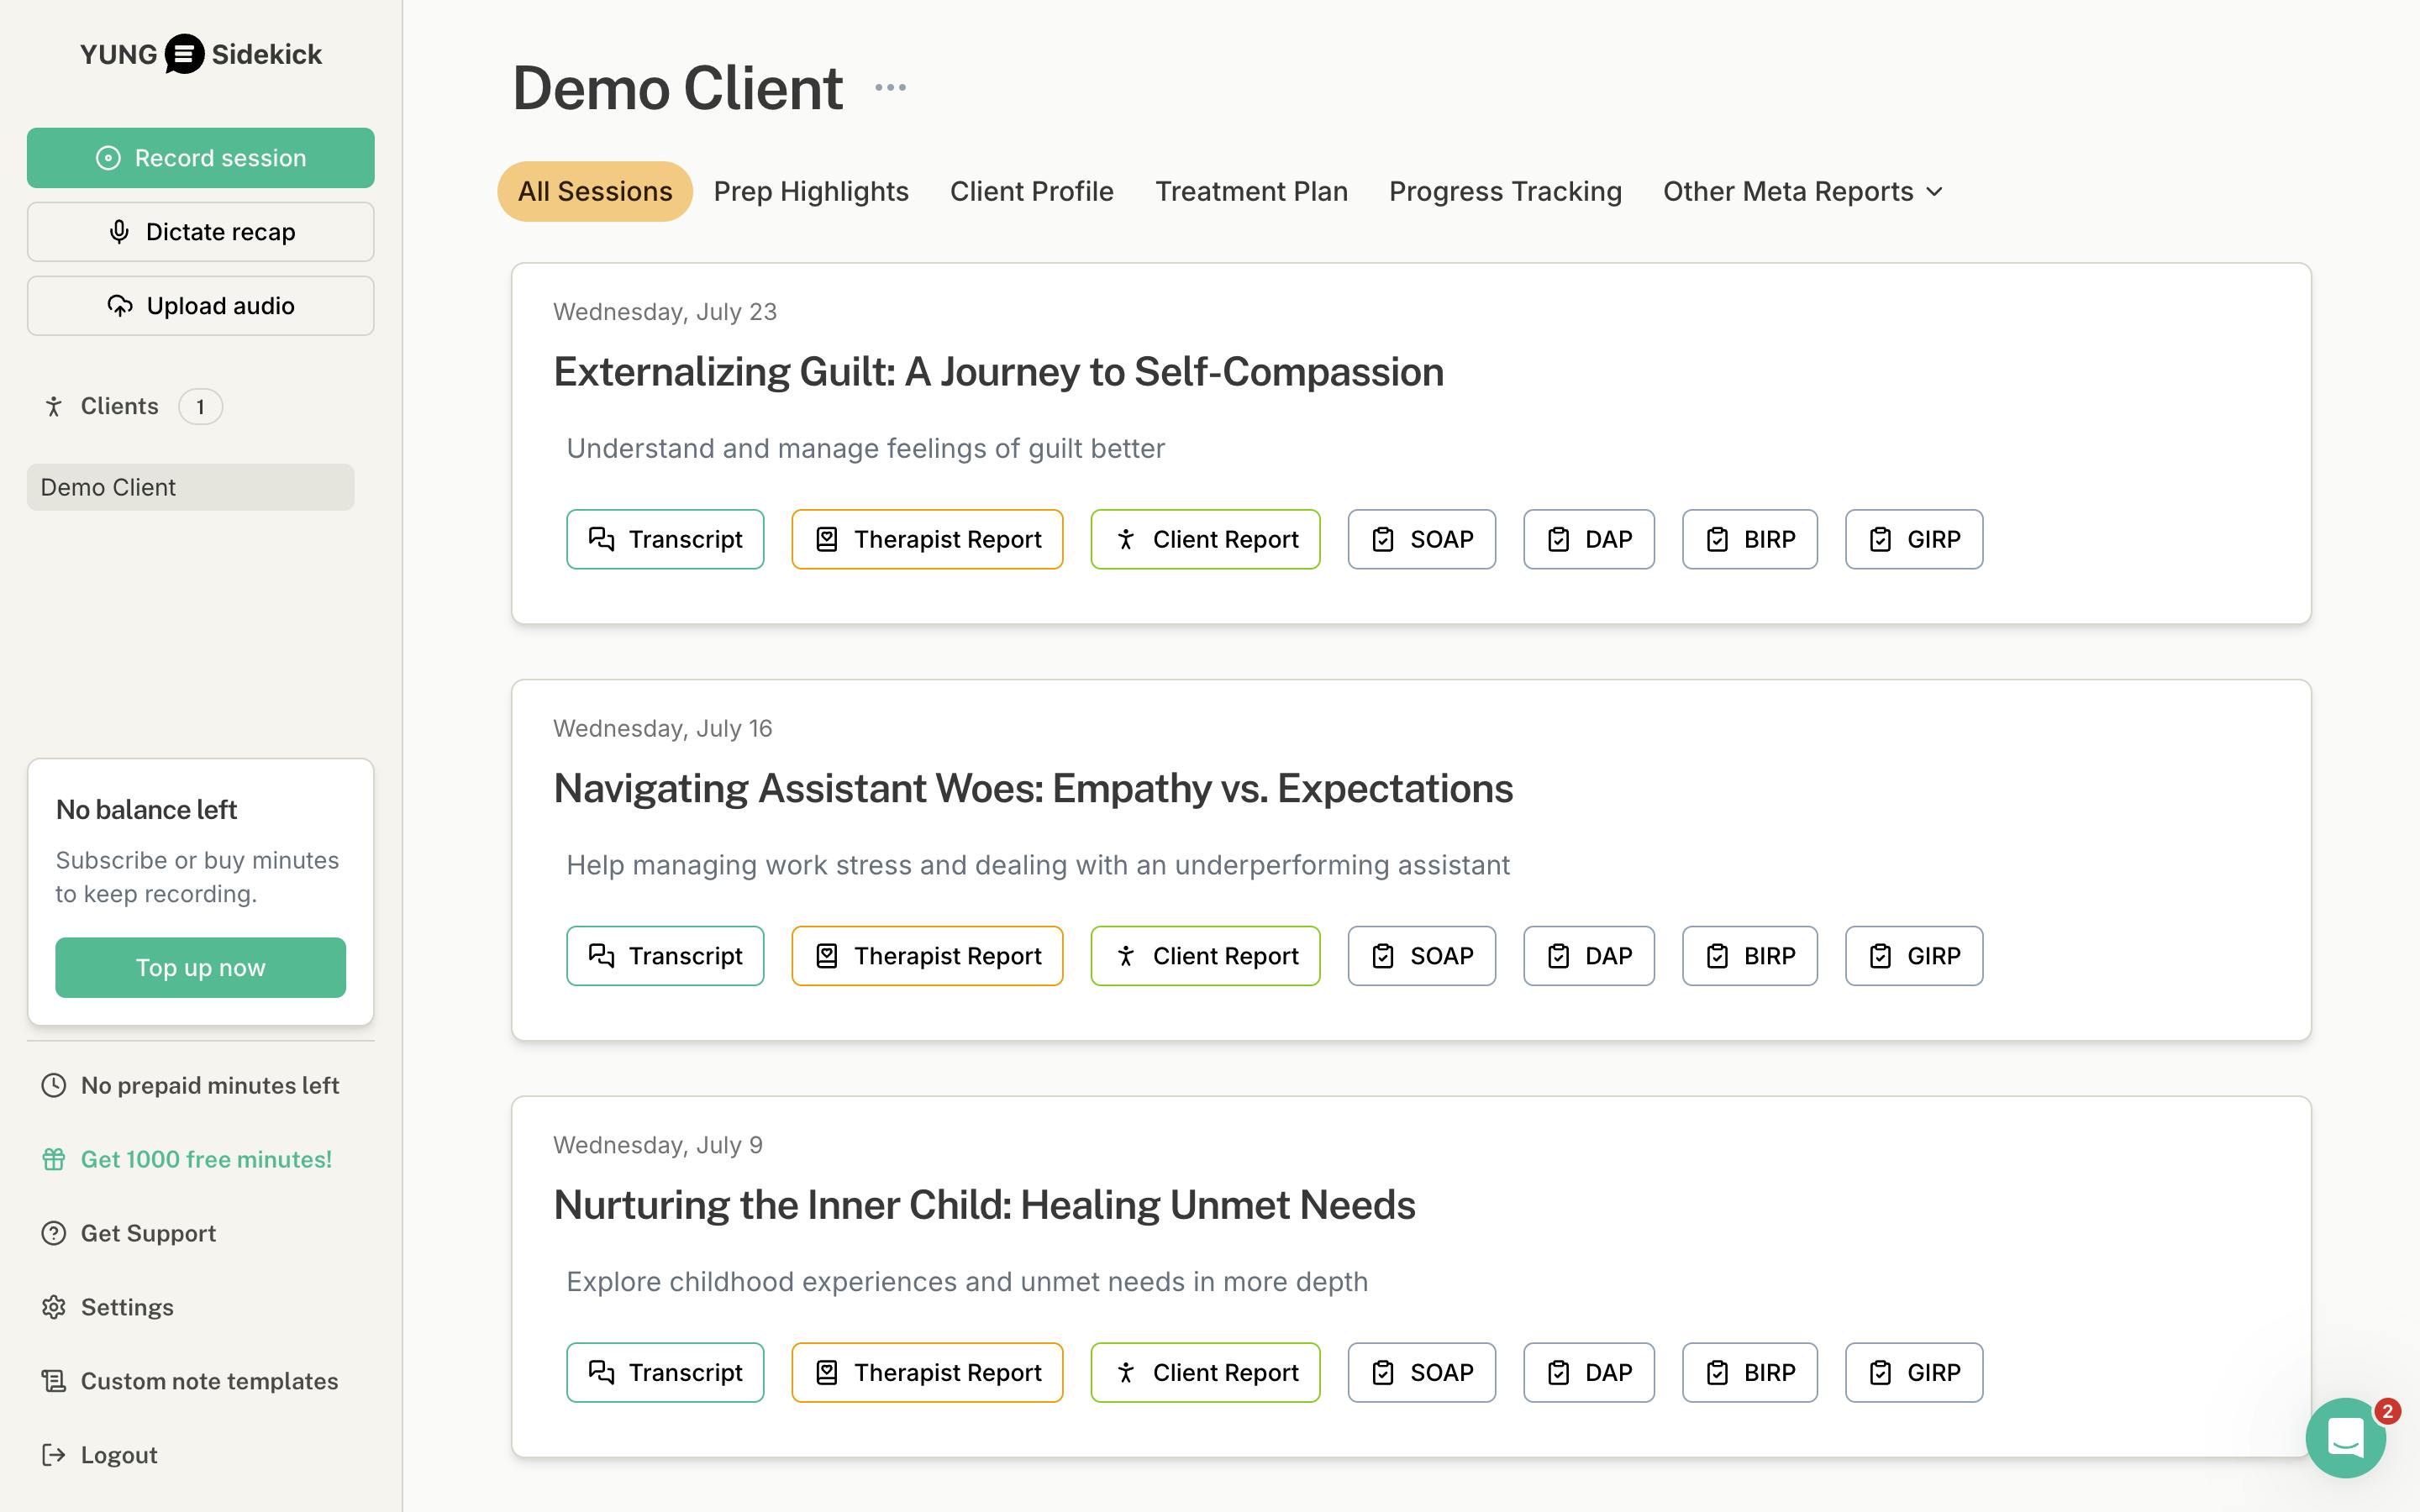Click the Clients person icon
Viewport: 2420px width, 1512px height.
point(54,406)
